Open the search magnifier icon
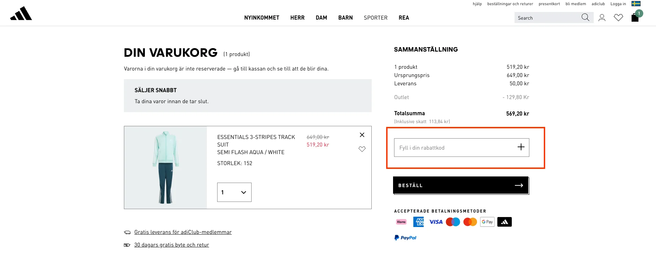The image size is (656, 259). [x=585, y=17]
